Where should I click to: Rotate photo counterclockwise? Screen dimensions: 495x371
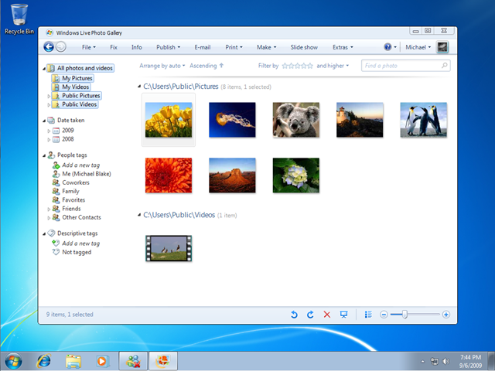(294, 315)
